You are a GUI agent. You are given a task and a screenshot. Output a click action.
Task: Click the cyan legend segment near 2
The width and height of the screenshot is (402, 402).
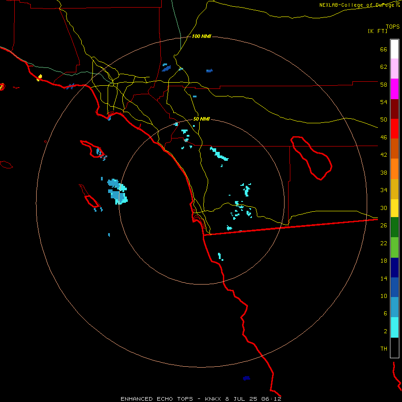click(394, 328)
